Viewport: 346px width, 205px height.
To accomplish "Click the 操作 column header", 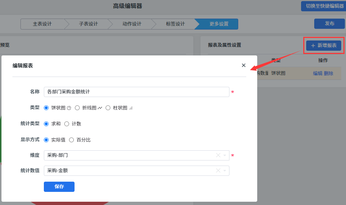I will 323,60.
